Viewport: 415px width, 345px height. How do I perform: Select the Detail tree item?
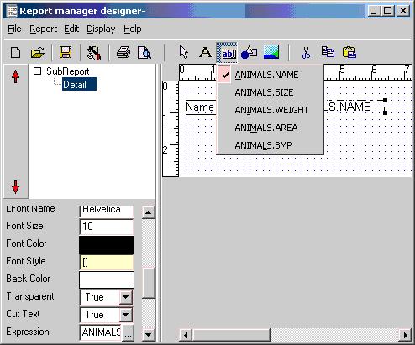pos(79,84)
